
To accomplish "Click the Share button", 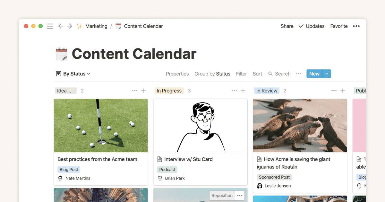I will pyautogui.click(x=287, y=26).
